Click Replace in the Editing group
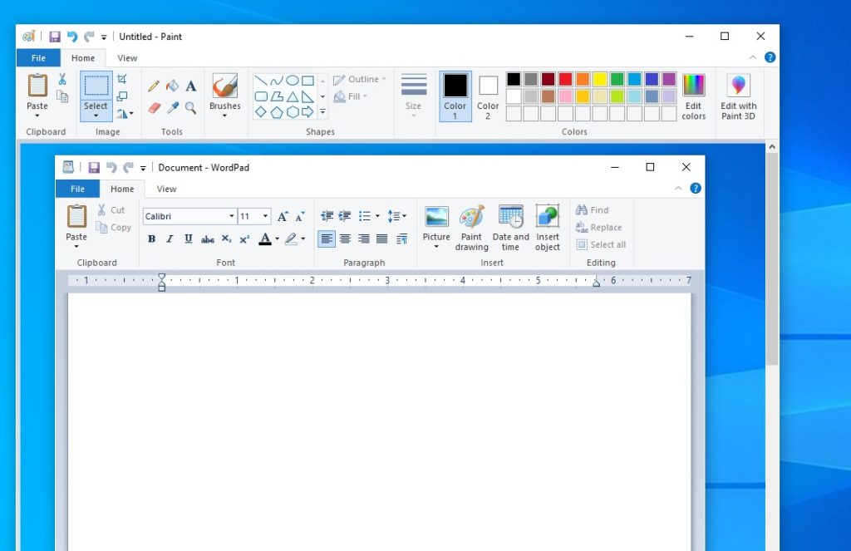 [x=600, y=227]
